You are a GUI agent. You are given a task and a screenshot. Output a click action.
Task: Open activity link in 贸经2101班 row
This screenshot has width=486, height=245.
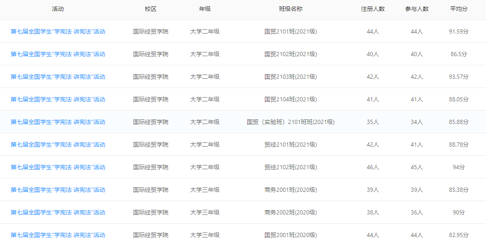click(x=58, y=144)
